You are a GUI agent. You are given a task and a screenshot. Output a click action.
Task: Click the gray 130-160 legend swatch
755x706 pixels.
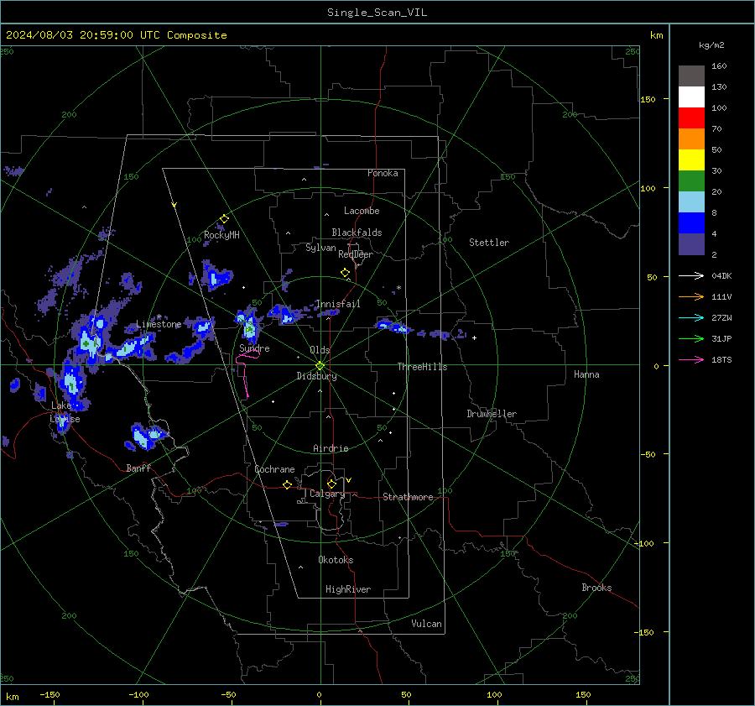(x=691, y=76)
